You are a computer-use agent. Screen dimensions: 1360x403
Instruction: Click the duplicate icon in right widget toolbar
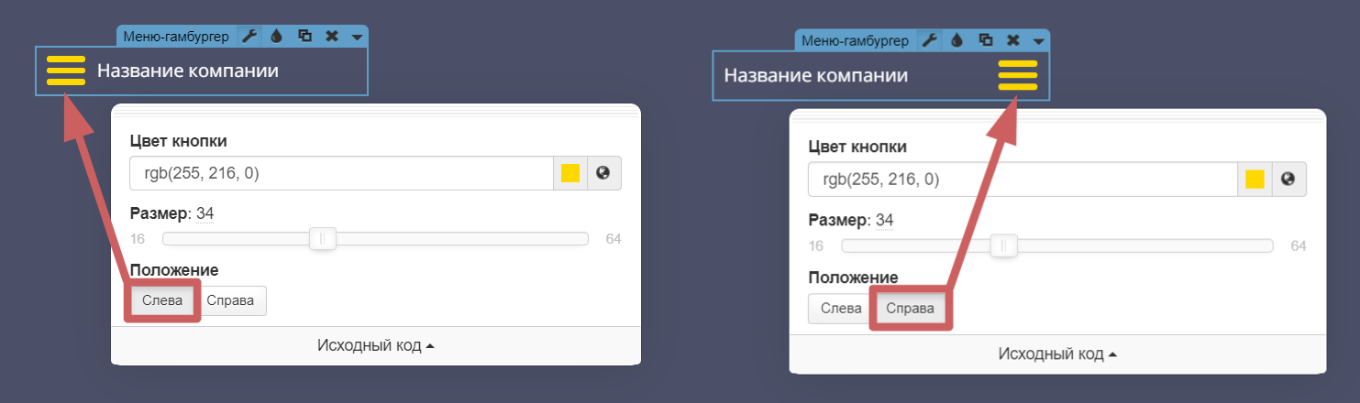click(985, 40)
